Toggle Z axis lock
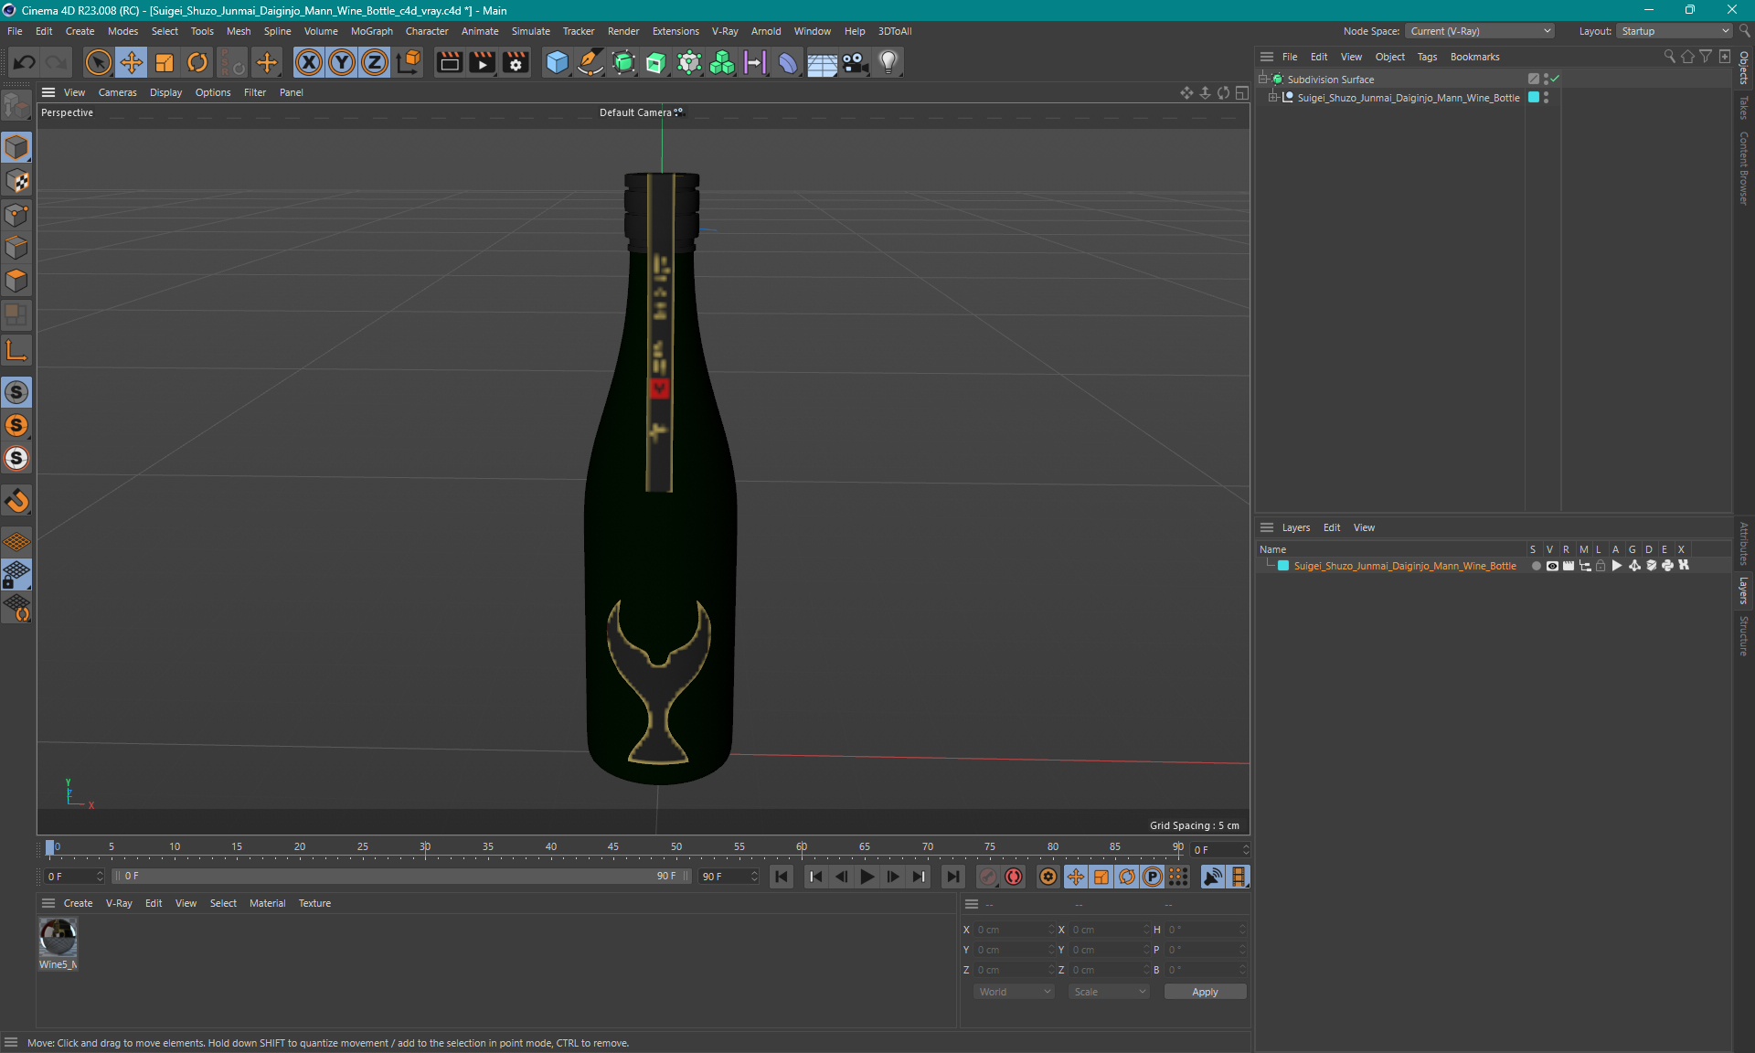The image size is (1755, 1053). click(375, 62)
